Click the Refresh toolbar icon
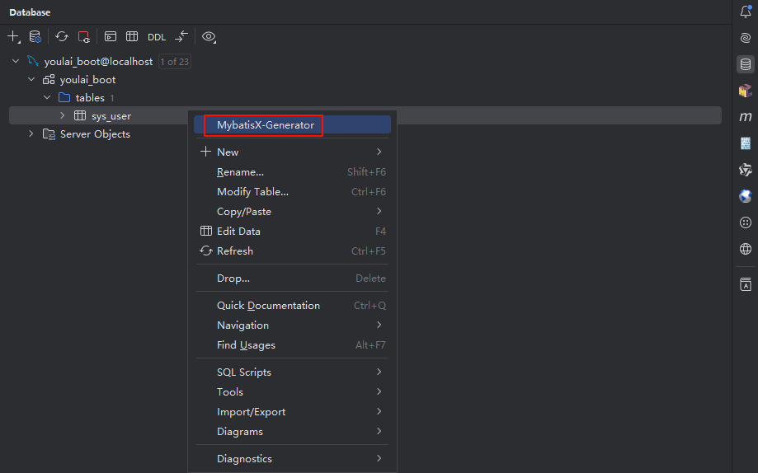758x473 pixels. point(62,37)
